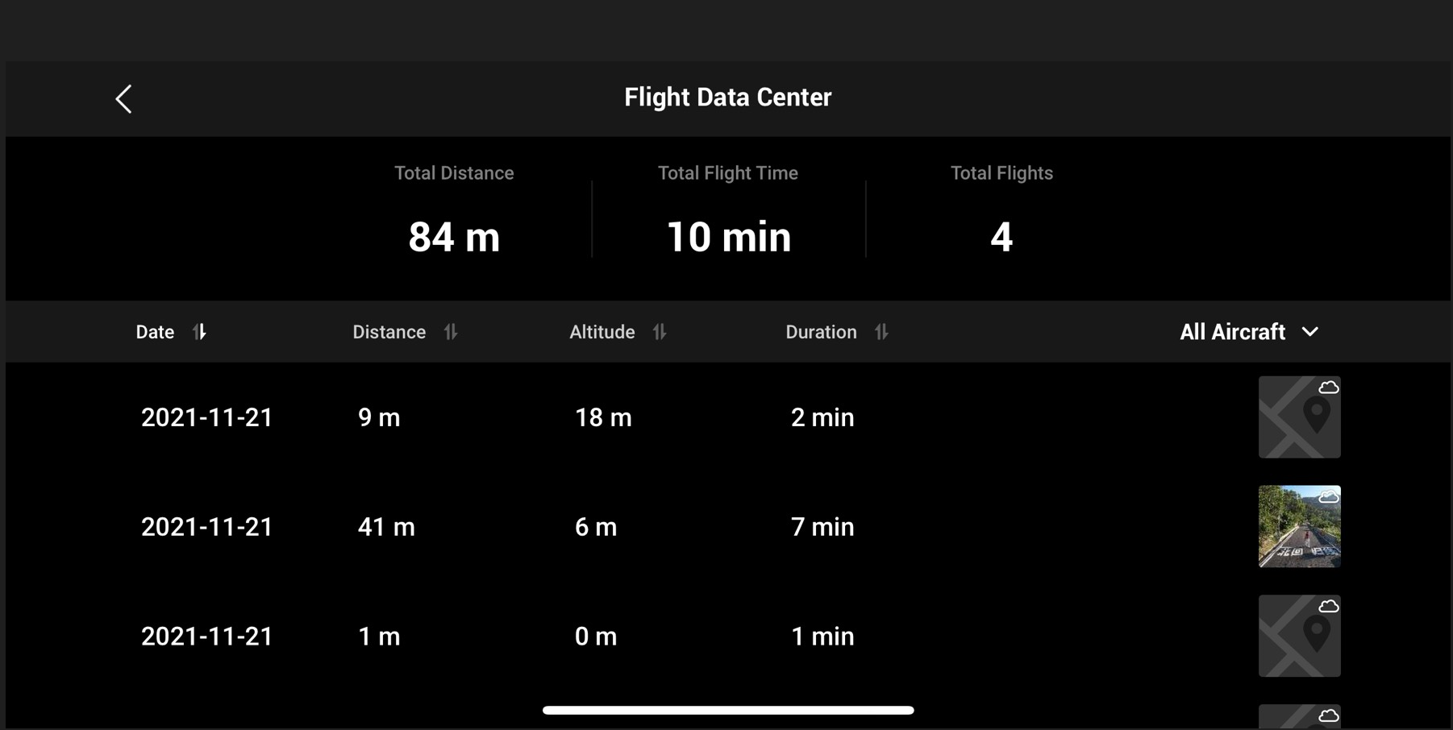Toggle Distance column sorting order

point(452,331)
